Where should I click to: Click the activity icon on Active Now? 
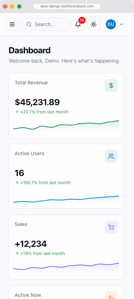(111, 295)
